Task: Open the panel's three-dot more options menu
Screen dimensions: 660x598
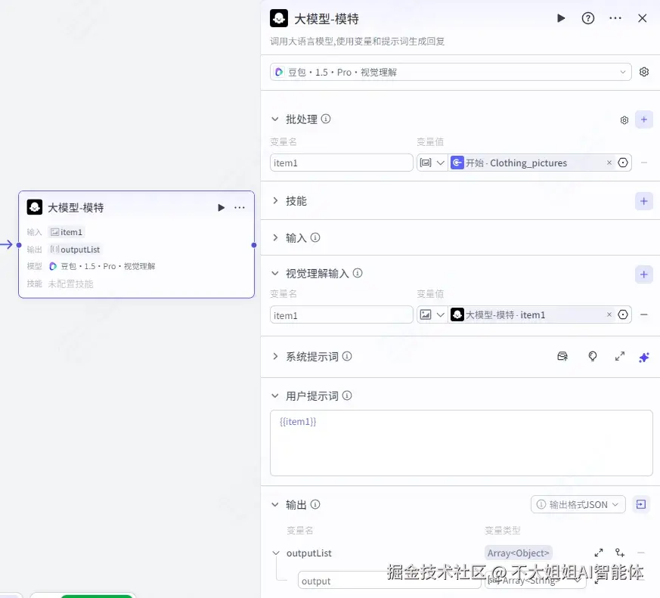Action: tap(615, 18)
